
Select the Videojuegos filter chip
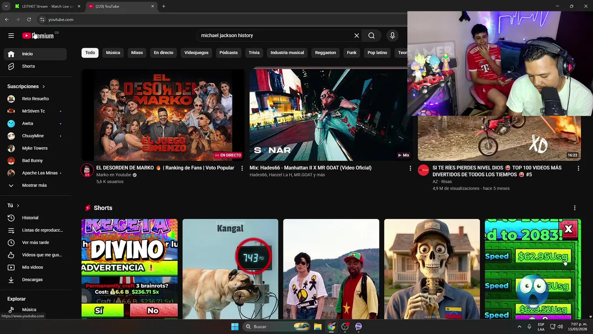click(x=196, y=53)
